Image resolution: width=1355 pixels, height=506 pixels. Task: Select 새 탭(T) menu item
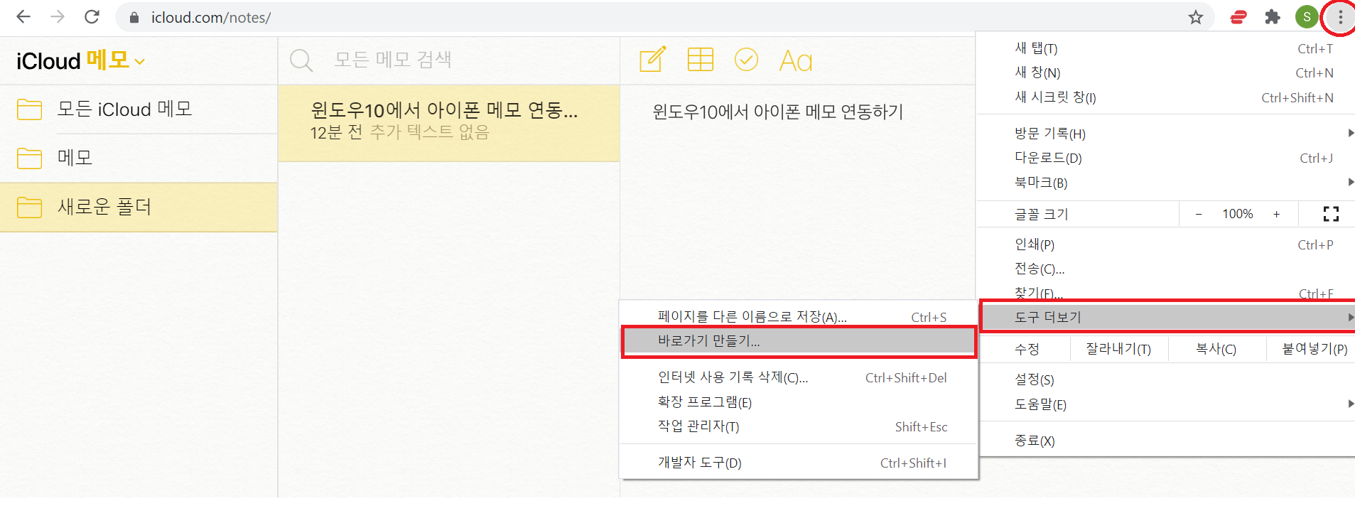tap(1165, 48)
